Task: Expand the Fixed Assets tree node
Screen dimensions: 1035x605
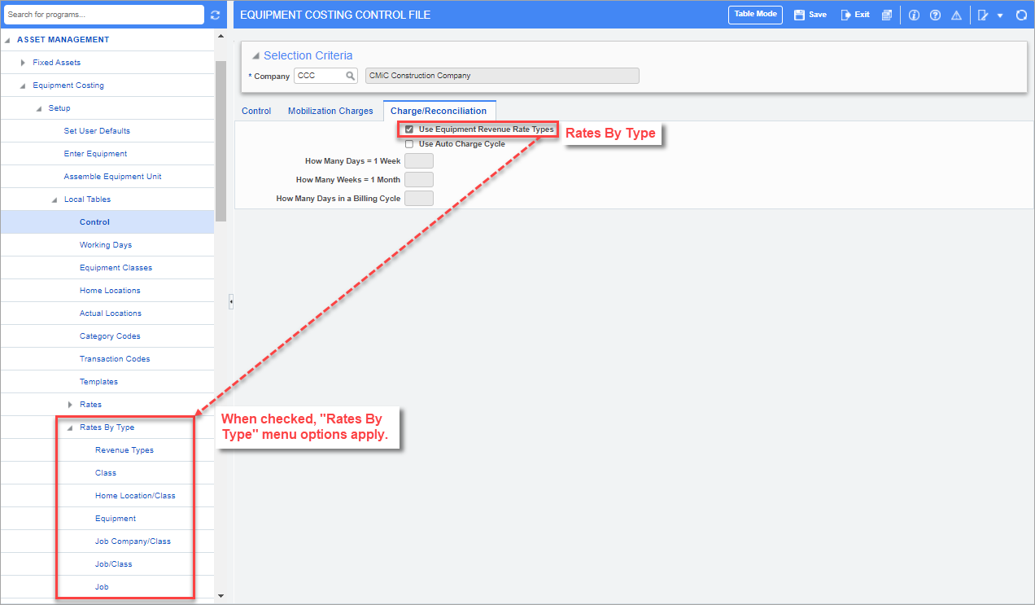Action: click(x=24, y=63)
